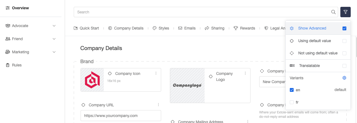This screenshot has height=123, width=357.
Task: Open the Rewards tab
Action: (244, 28)
